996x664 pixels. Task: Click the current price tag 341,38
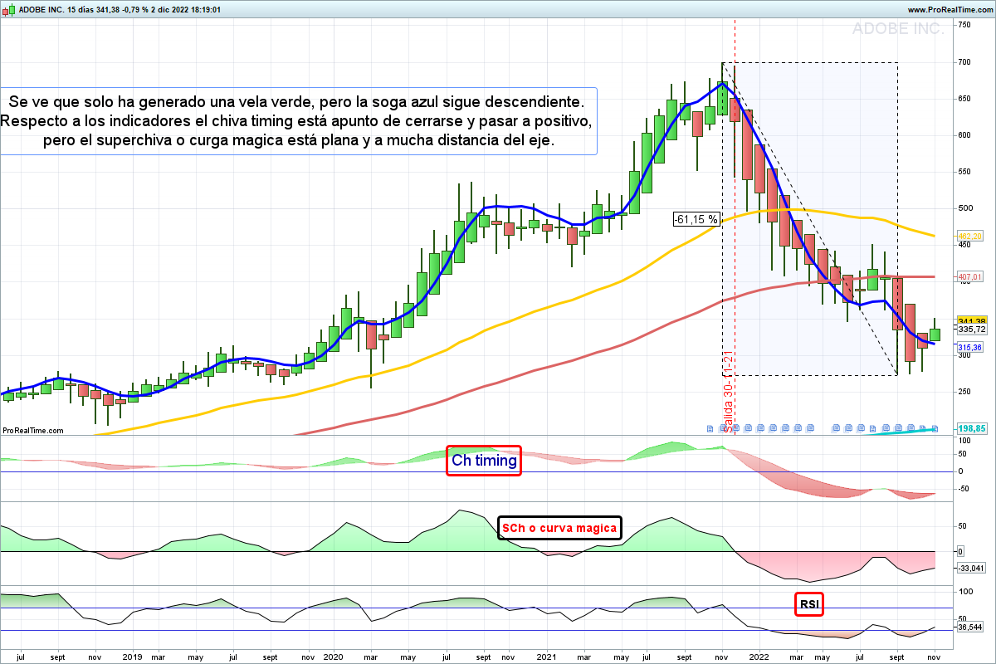click(x=970, y=321)
